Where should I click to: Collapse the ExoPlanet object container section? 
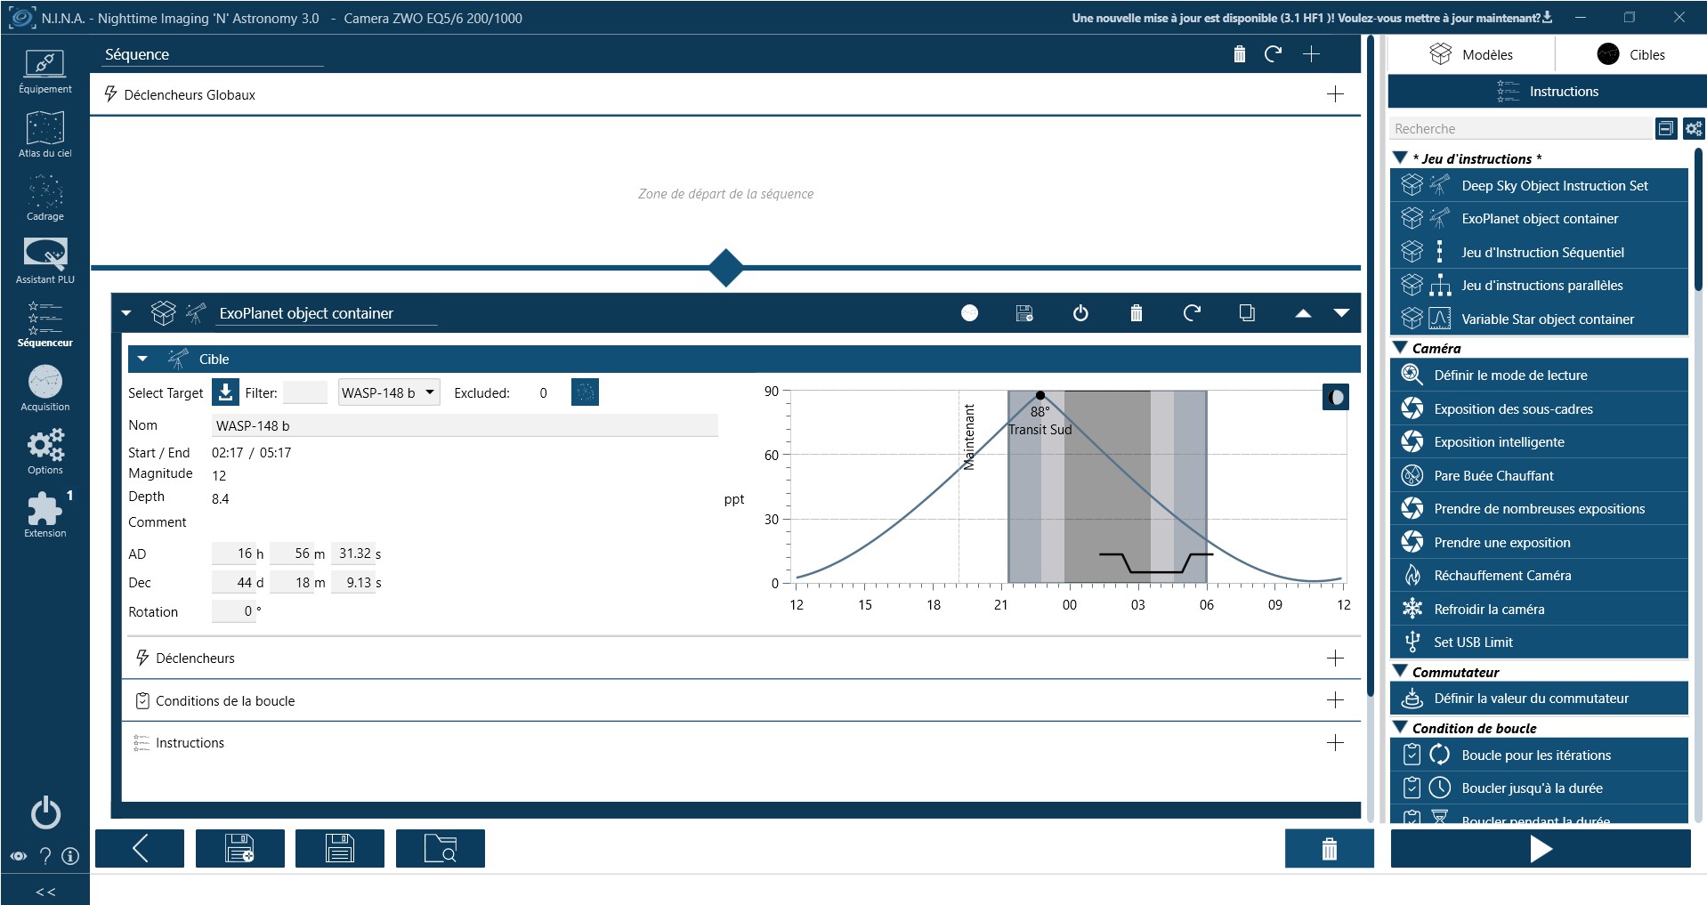126,313
